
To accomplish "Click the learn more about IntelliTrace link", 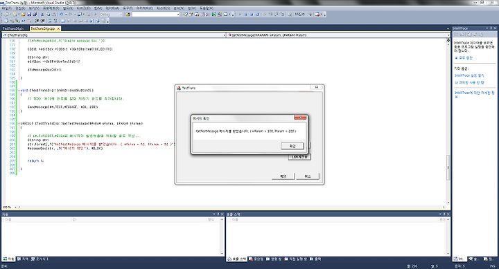I will [474, 94].
